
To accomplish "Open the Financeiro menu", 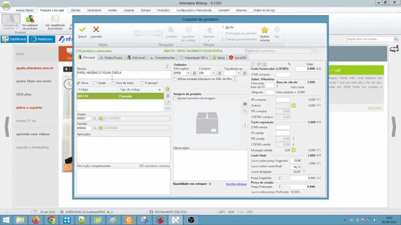I will tap(163, 10).
